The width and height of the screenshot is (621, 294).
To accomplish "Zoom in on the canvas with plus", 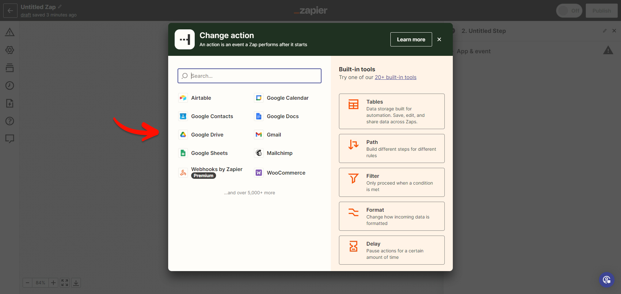I will tap(53, 283).
